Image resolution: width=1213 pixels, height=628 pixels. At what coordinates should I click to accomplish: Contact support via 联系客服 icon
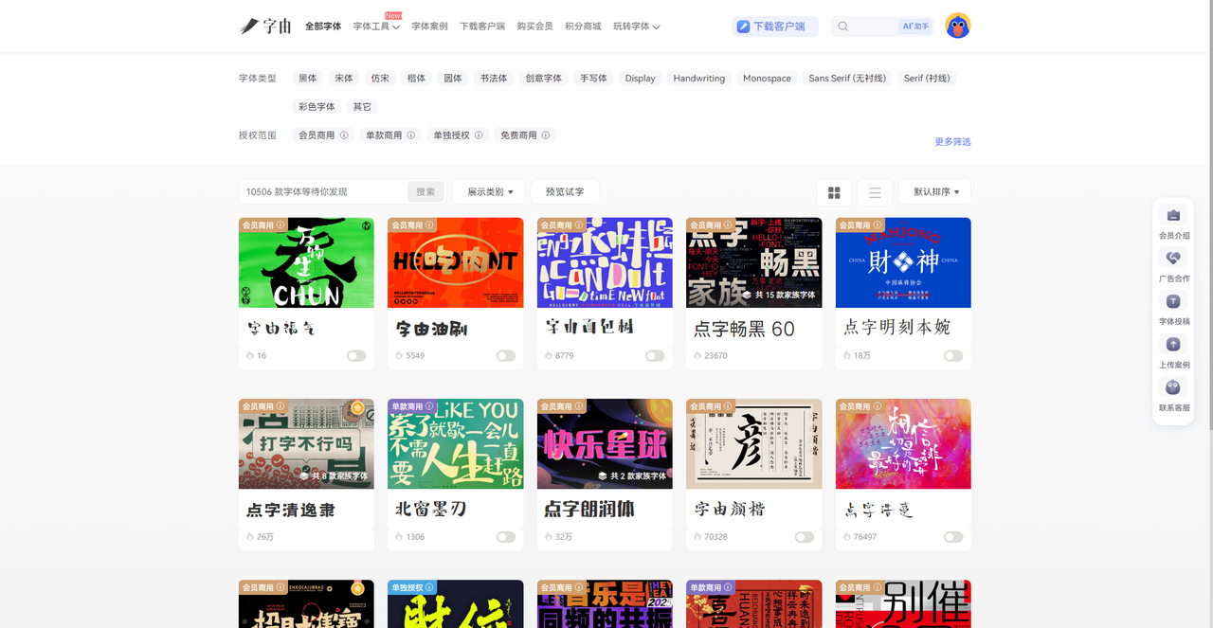(1173, 387)
